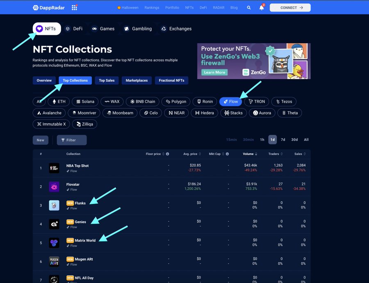This screenshot has width=369, height=283.
Task: Sort table by Floor price
Action: point(155,154)
